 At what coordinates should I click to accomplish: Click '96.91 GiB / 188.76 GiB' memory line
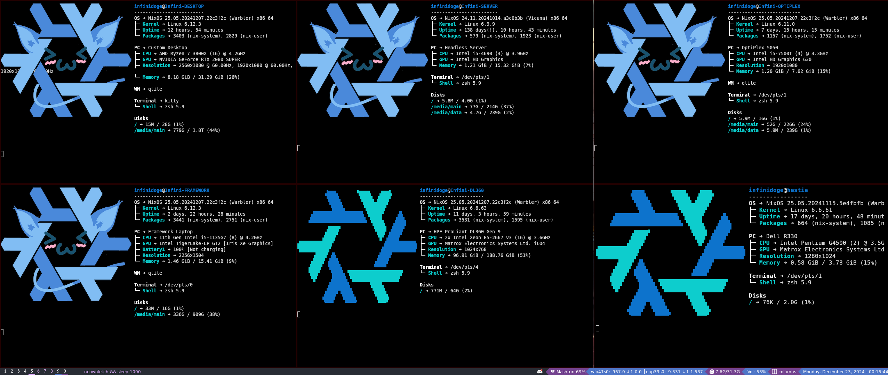480,255
